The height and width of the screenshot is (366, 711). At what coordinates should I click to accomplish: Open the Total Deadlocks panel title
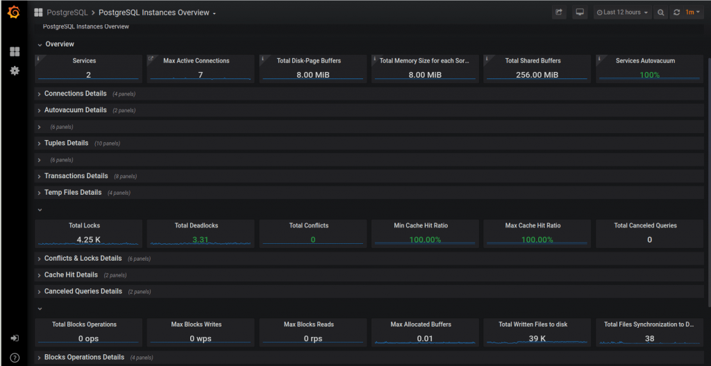(196, 225)
